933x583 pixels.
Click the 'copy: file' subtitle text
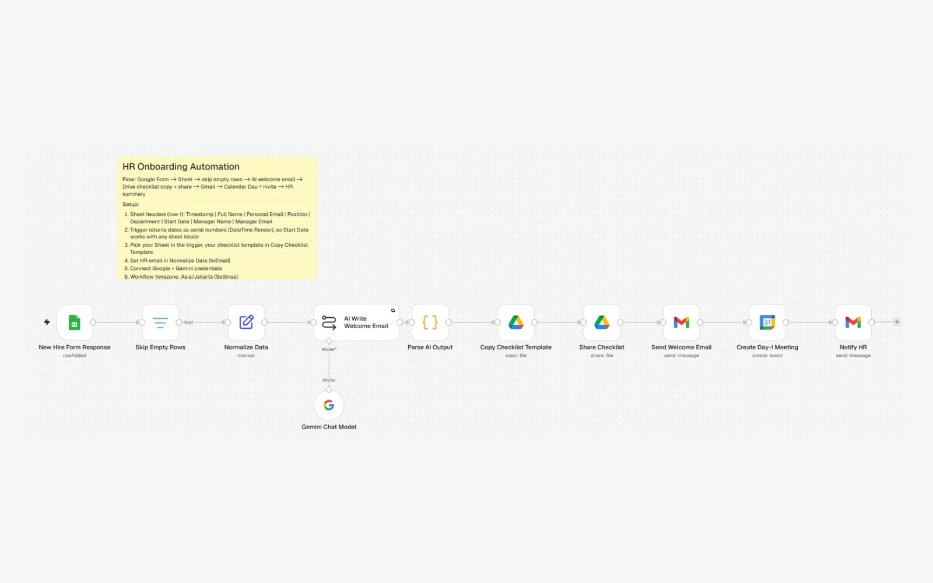(516, 356)
